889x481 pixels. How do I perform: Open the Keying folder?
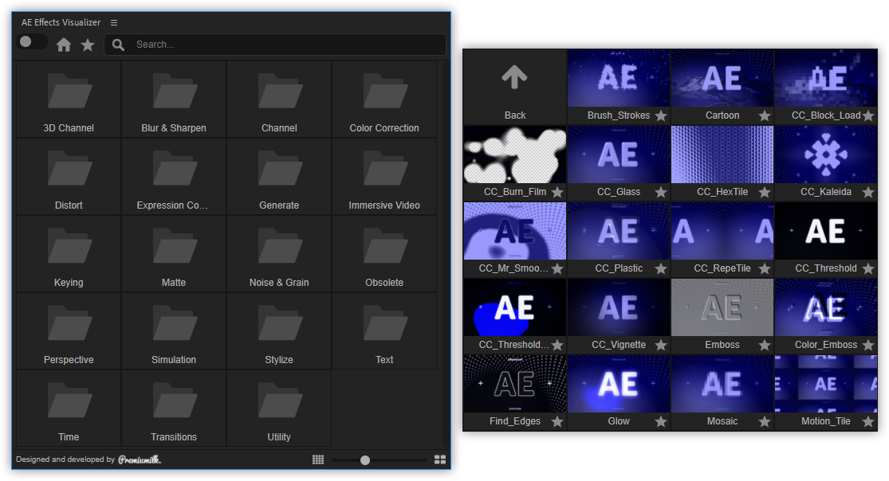[69, 253]
